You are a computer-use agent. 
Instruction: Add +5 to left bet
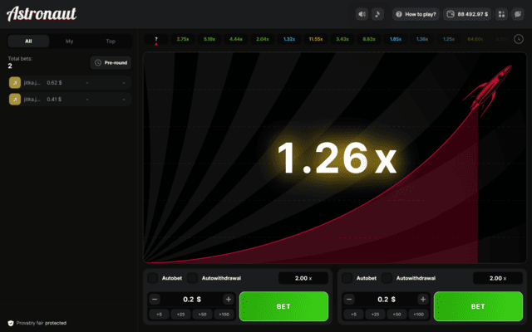(x=159, y=315)
